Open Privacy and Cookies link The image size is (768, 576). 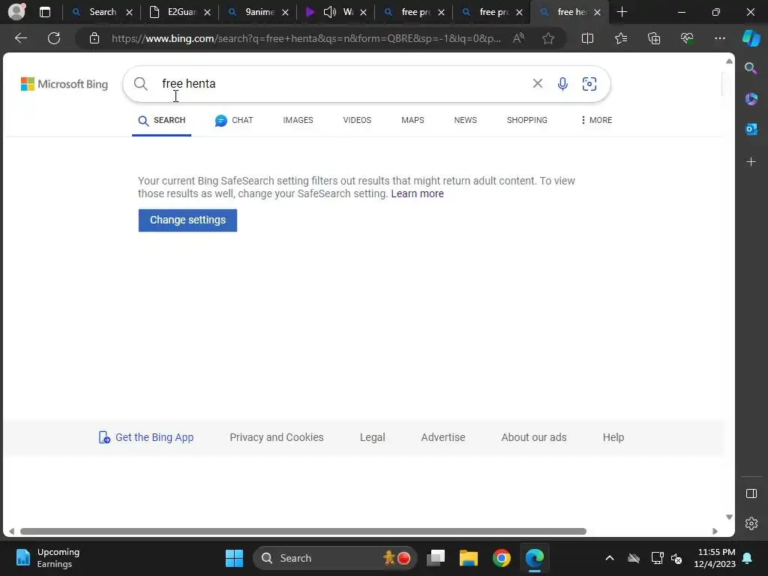[277, 437]
